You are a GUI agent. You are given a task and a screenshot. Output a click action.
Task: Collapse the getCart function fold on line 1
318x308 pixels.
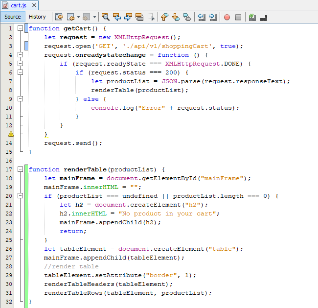pyautogui.click(x=20, y=28)
